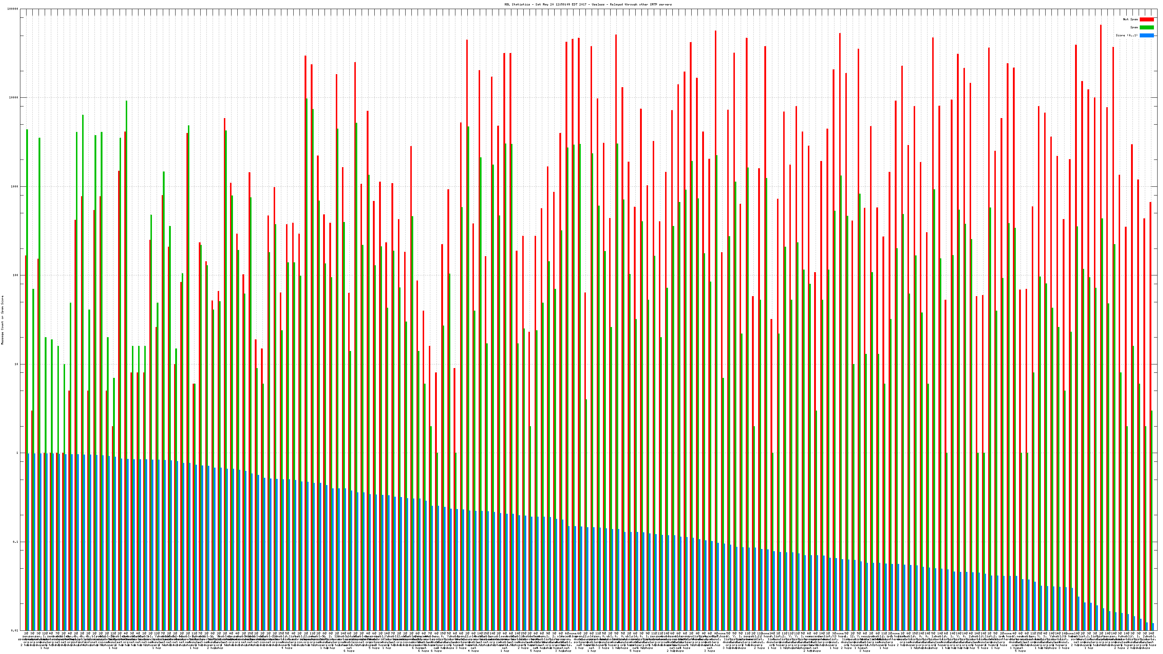This screenshot has width=1163, height=654.
Task: Click the 100000 y-axis tick label
Action: tap(13, 9)
